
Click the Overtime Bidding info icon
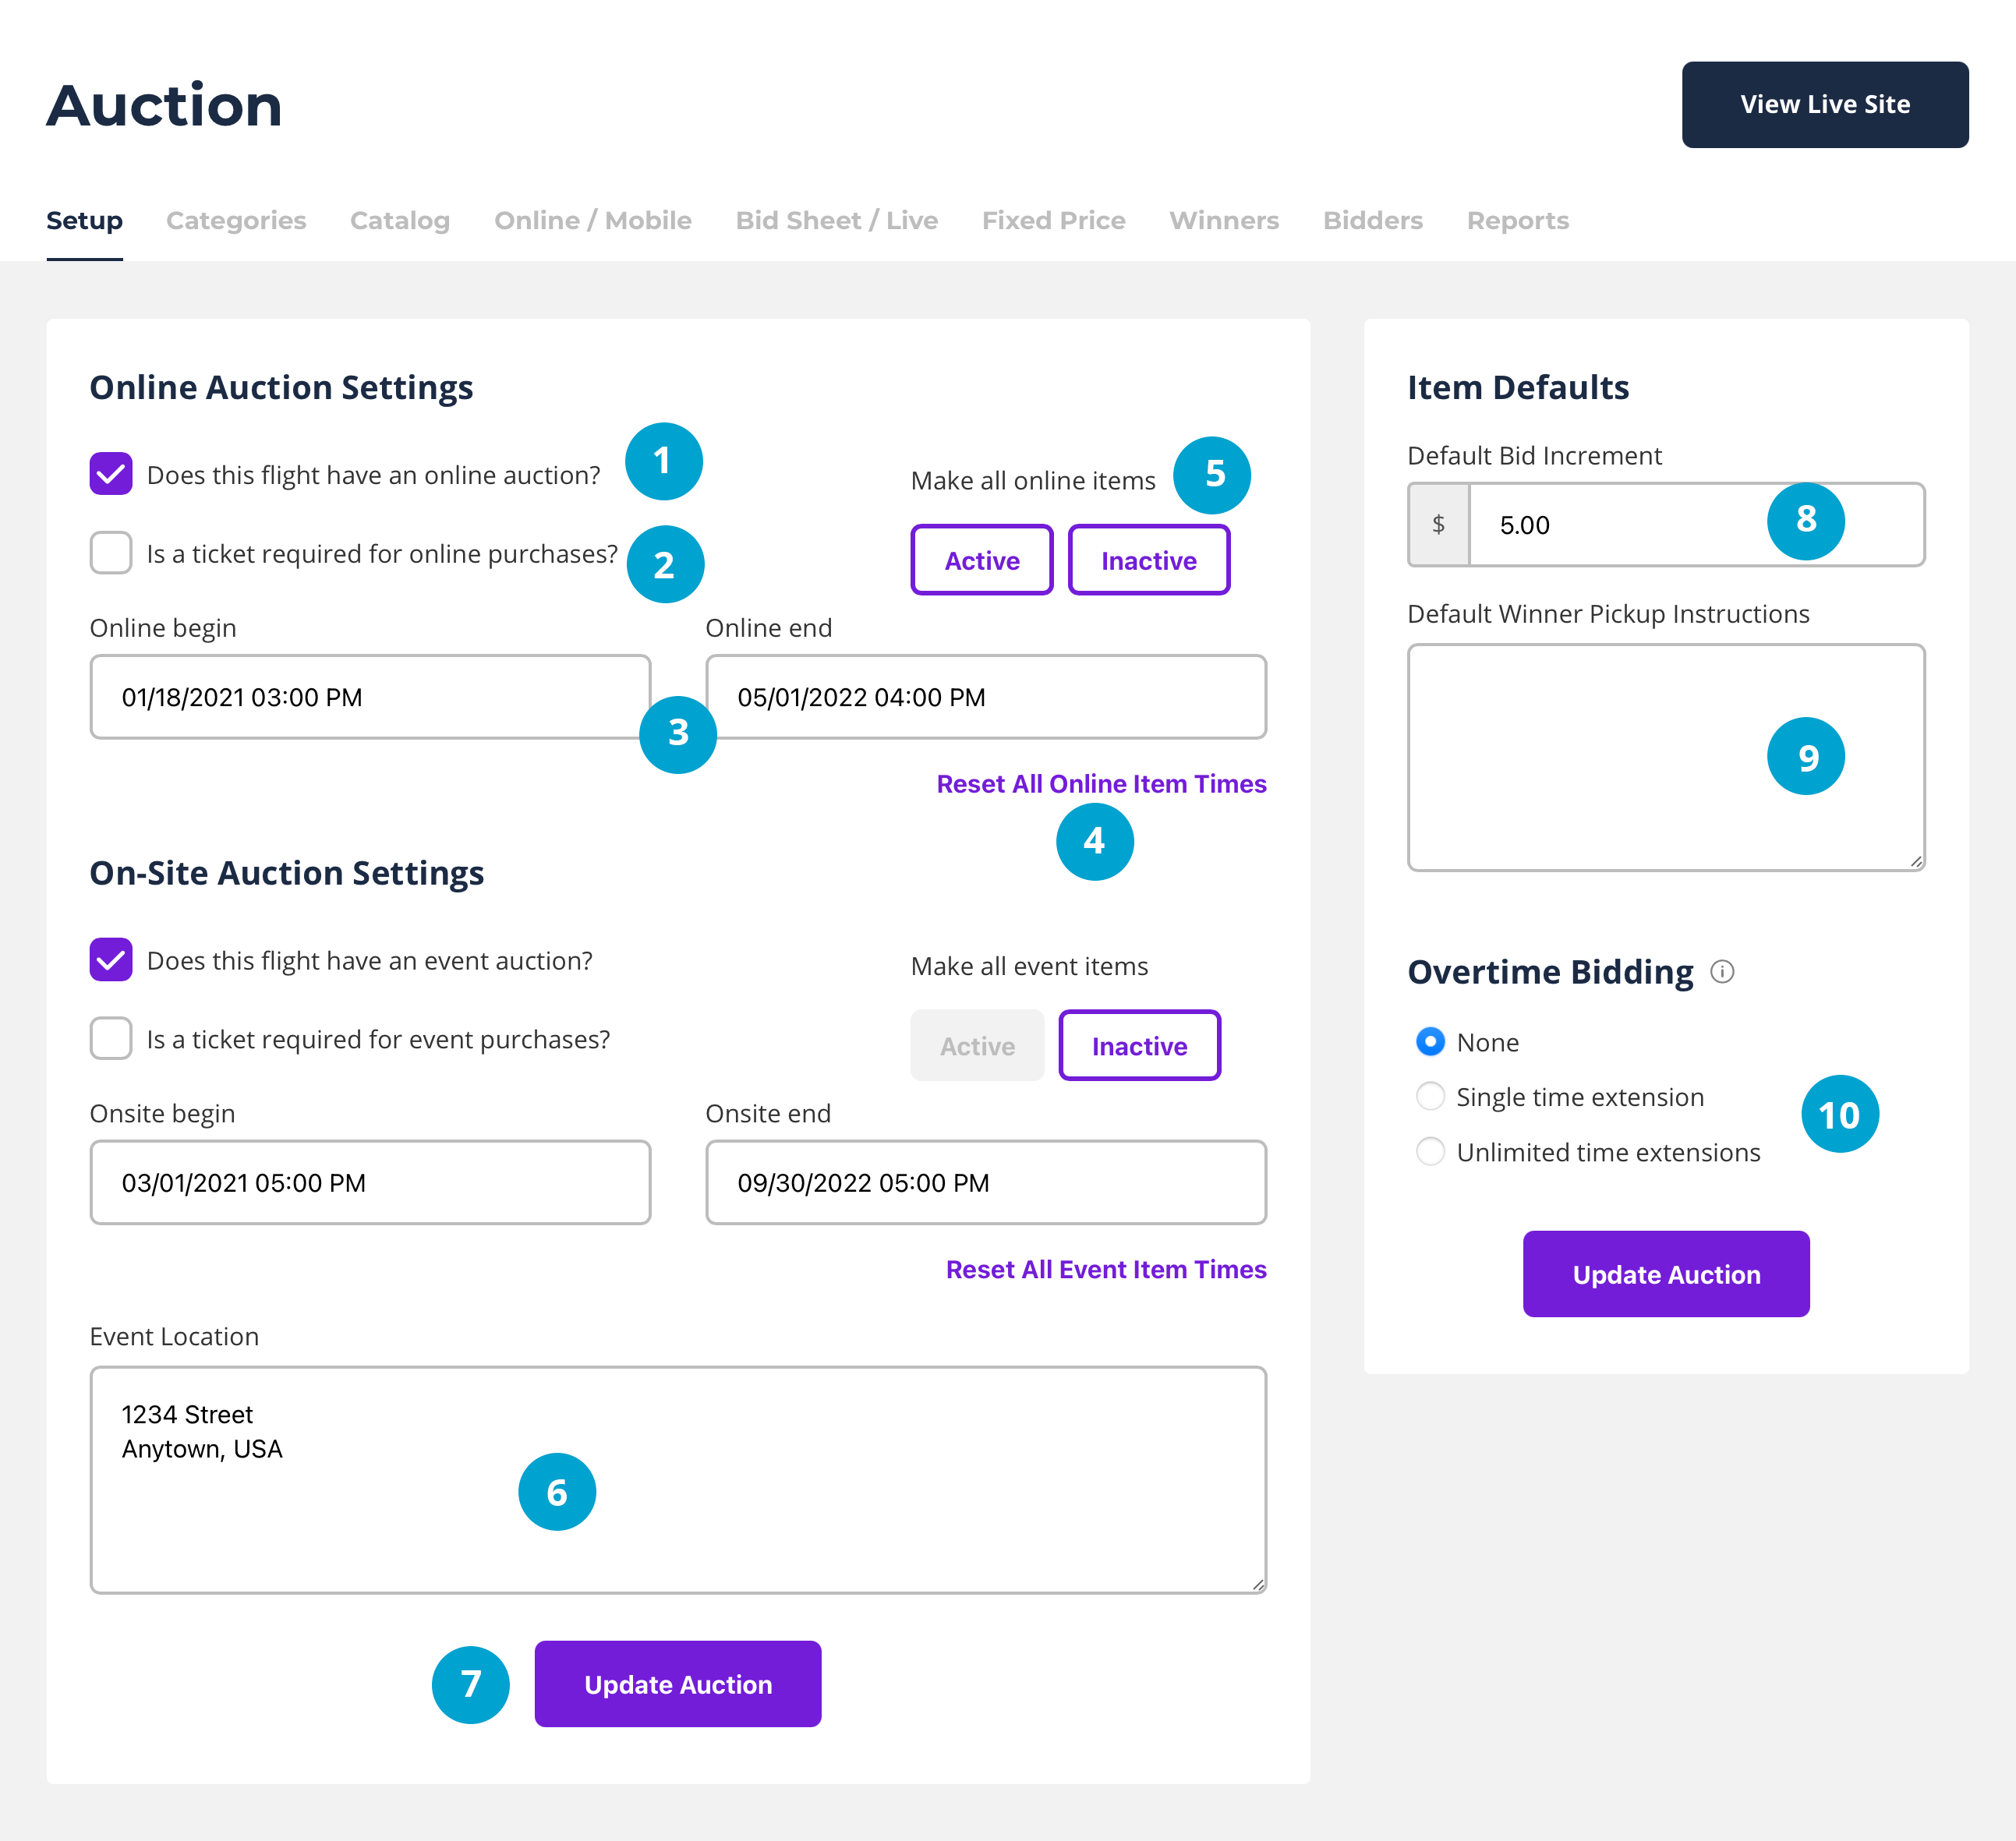(x=1721, y=971)
